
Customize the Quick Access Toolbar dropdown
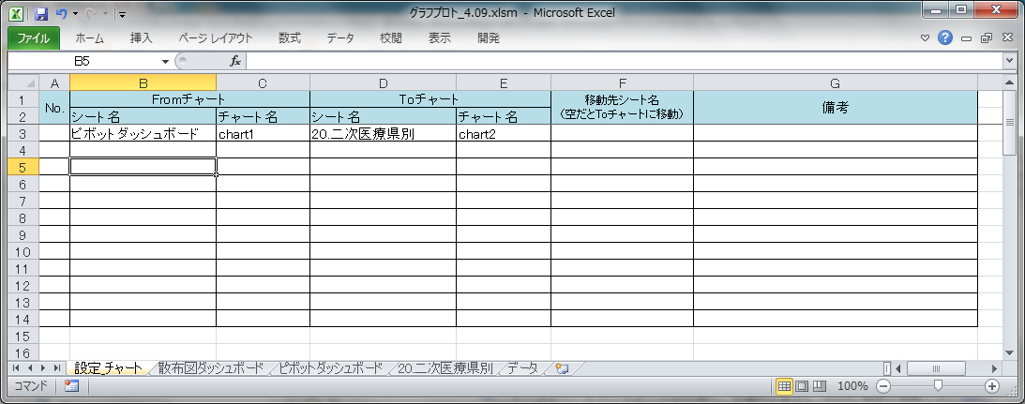pyautogui.click(x=123, y=14)
